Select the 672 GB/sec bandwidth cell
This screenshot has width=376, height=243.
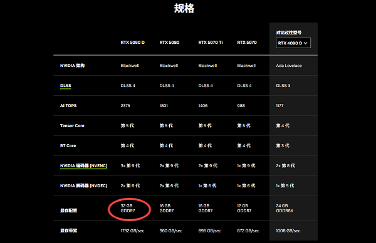tap(248, 230)
